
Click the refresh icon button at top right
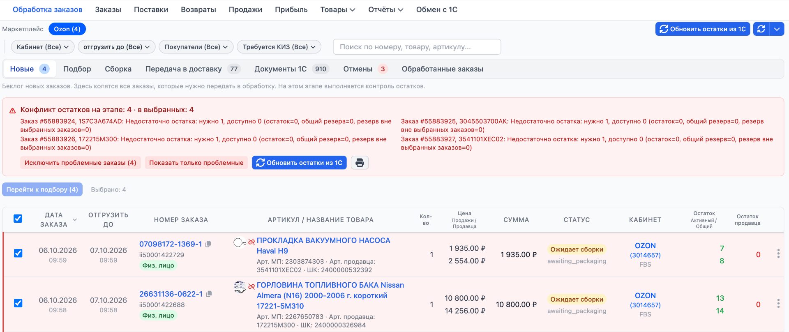click(761, 29)
